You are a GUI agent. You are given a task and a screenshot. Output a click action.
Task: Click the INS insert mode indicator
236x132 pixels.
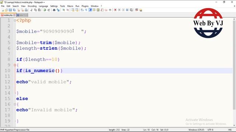[230, 130]
